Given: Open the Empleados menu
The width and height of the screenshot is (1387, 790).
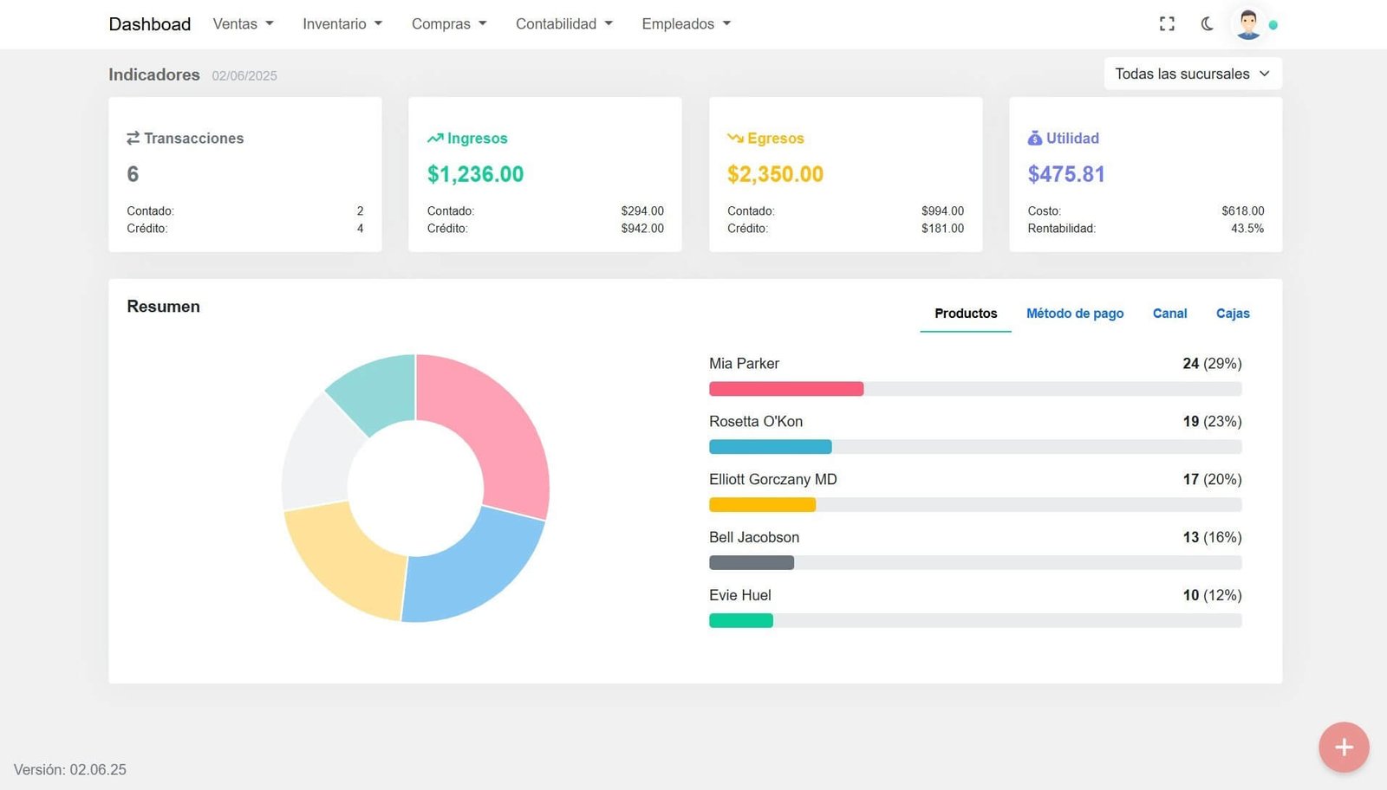Looking at the screenshot, I should click(686, 24).
